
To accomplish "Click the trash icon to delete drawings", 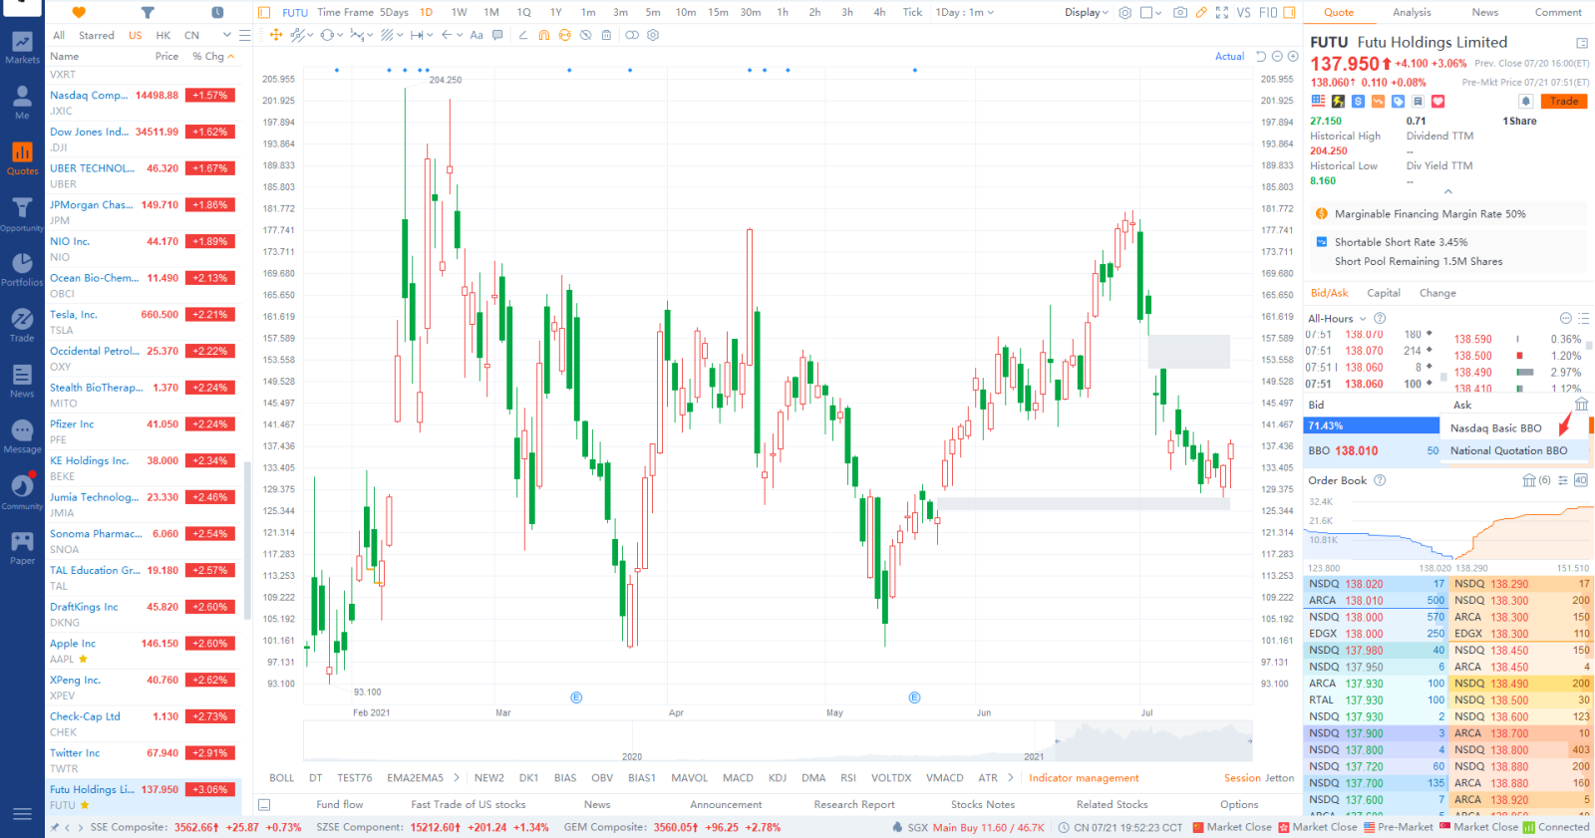I will [x=606, y=35].
